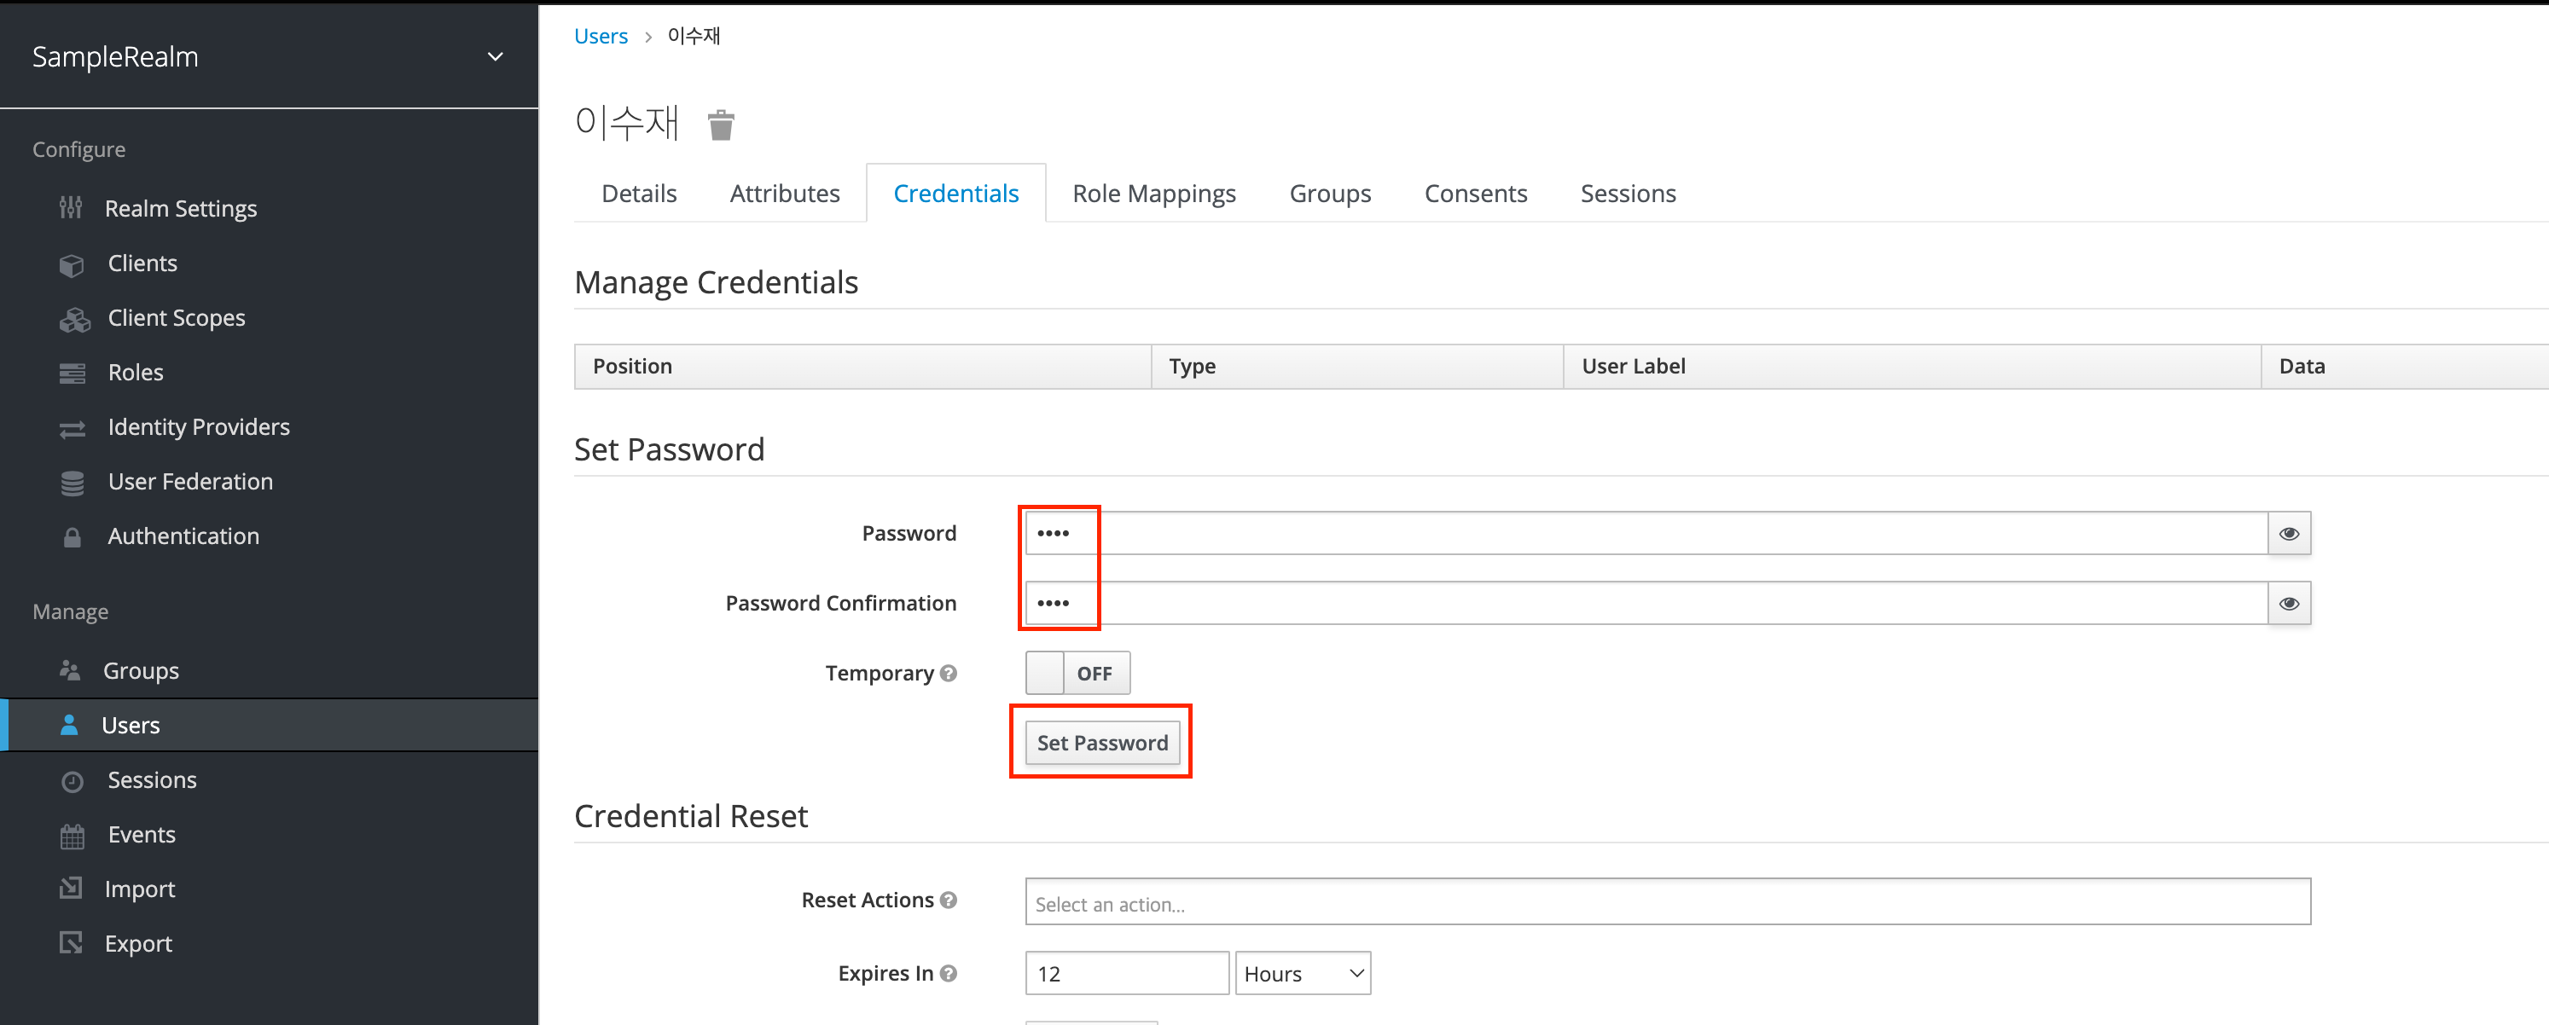2549x1025 pixels.
Task: Click the Realm Settings sliders icon
Action: 70,208
